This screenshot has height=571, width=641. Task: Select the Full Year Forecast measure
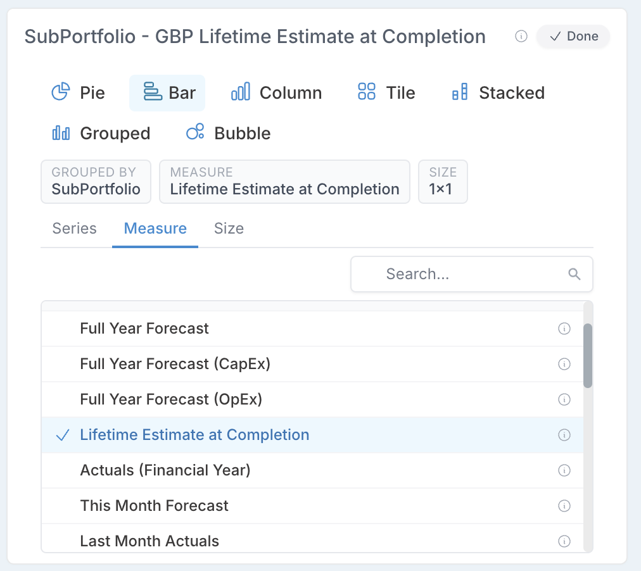click(312, 329)
